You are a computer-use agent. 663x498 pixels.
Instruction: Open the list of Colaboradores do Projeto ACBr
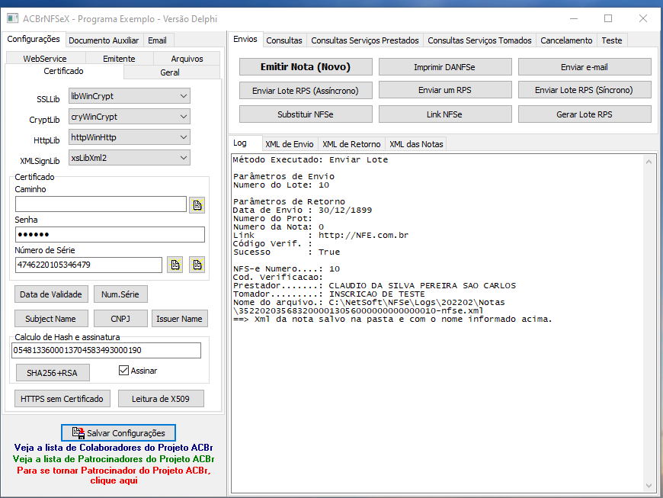coord(114,448)
